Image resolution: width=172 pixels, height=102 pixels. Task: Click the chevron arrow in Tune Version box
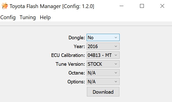(116, 64)
